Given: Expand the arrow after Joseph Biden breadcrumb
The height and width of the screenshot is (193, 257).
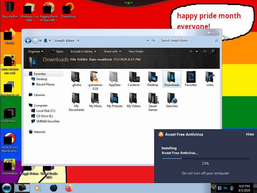Looking at the screenshot, I should coord(78,40).
